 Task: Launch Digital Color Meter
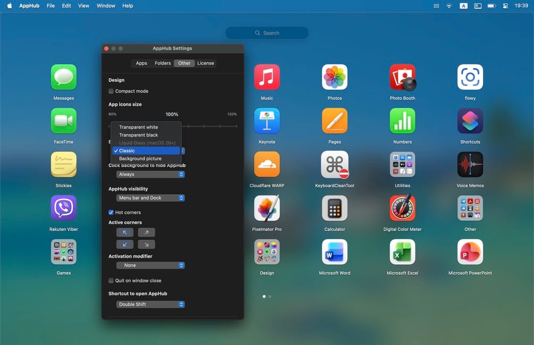tap(403, 208)
